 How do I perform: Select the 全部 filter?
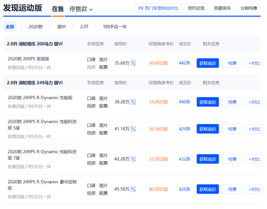10,27
